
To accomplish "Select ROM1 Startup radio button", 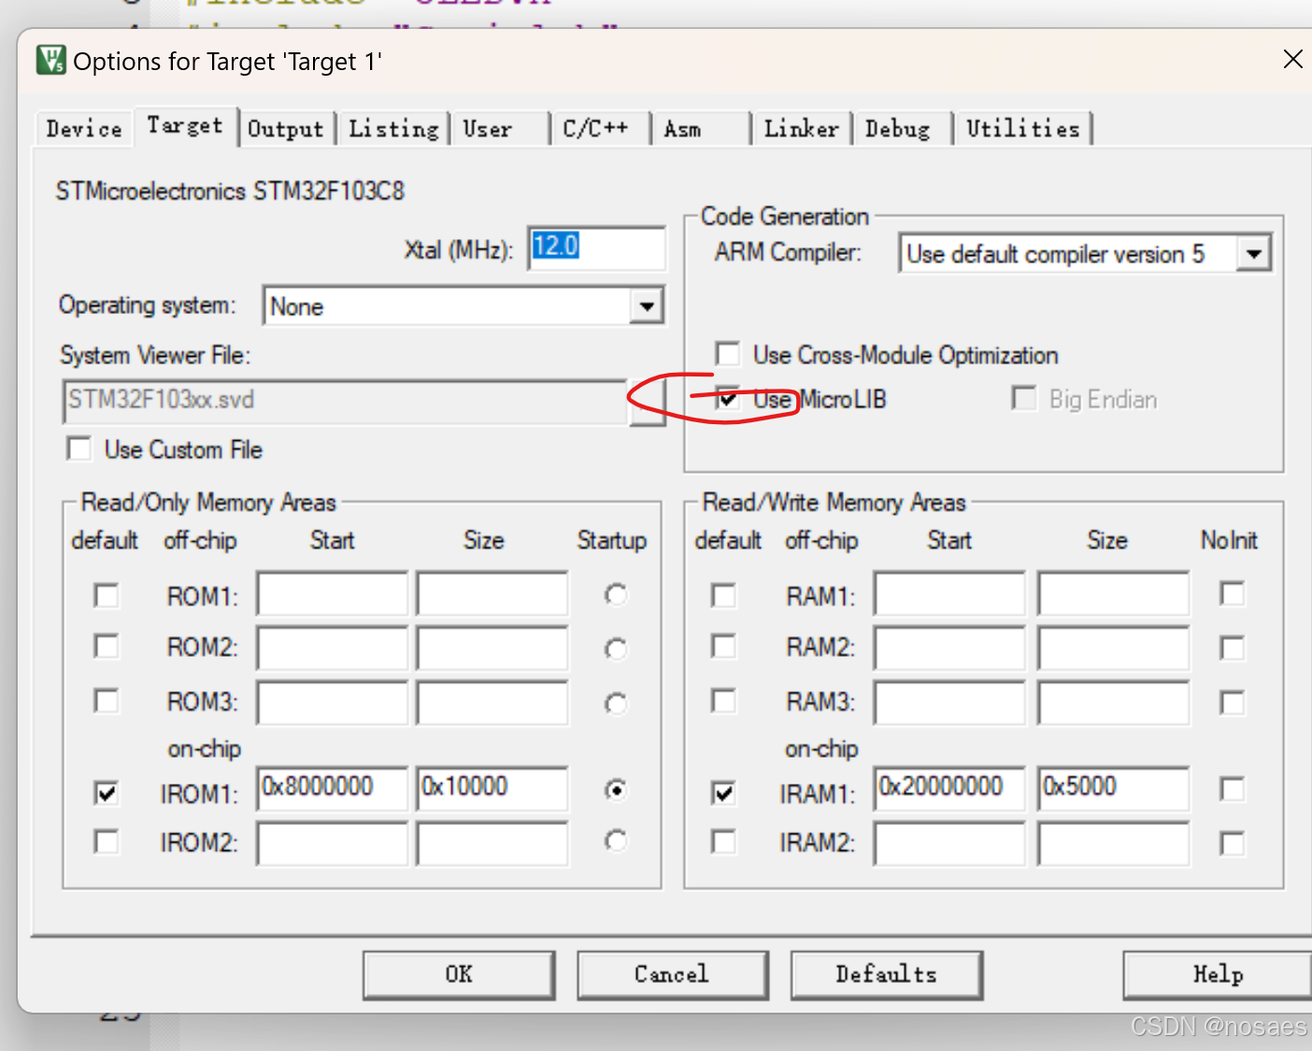I will pyautogui.click(x=615, y=594).
